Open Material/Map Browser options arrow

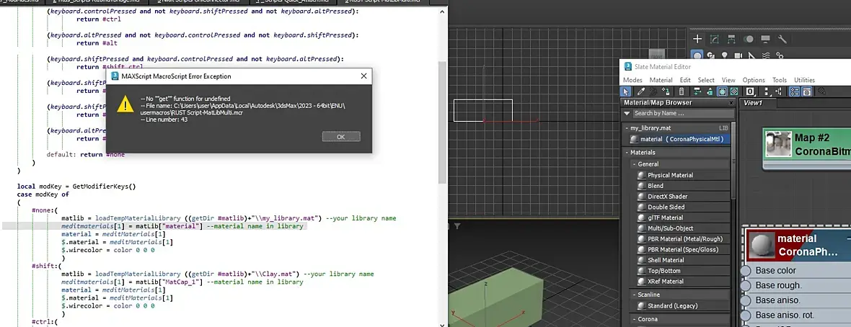(627, 113)
